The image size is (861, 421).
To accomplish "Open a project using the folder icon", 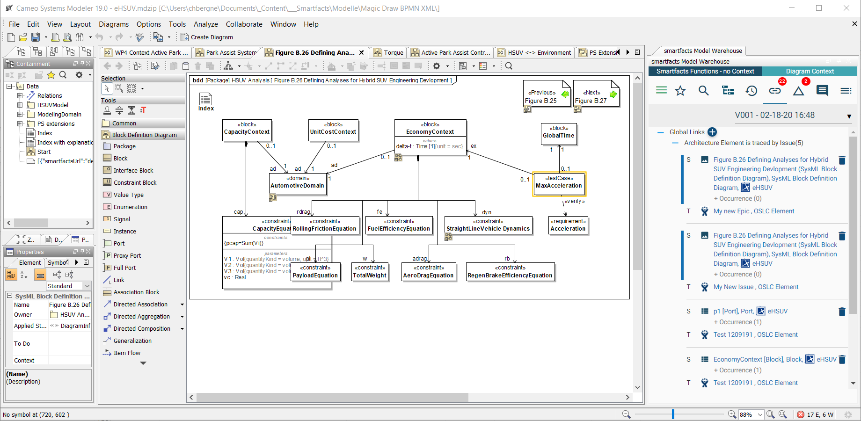I will [23, 37].
